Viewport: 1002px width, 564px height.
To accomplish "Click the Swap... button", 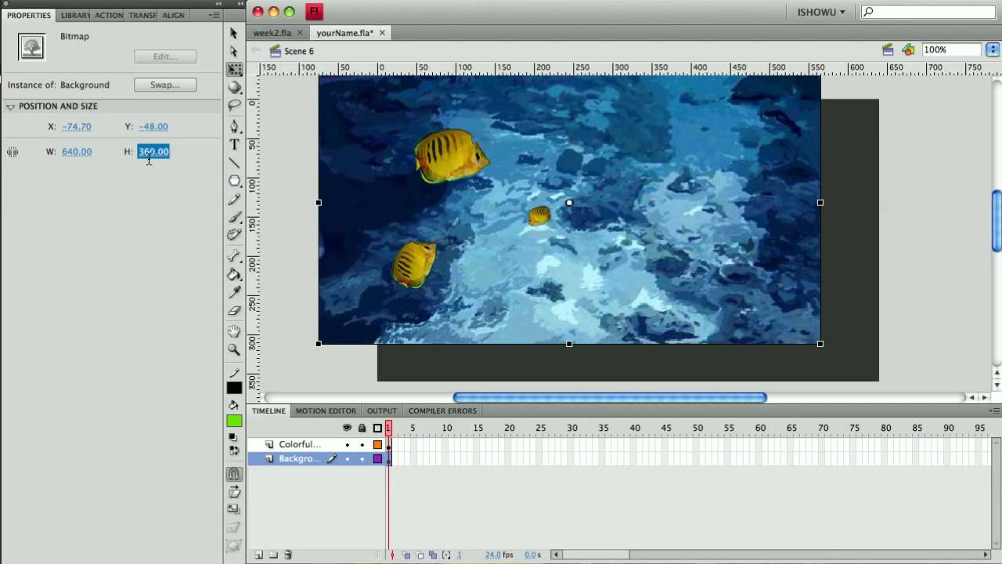I will pos(165,85).
